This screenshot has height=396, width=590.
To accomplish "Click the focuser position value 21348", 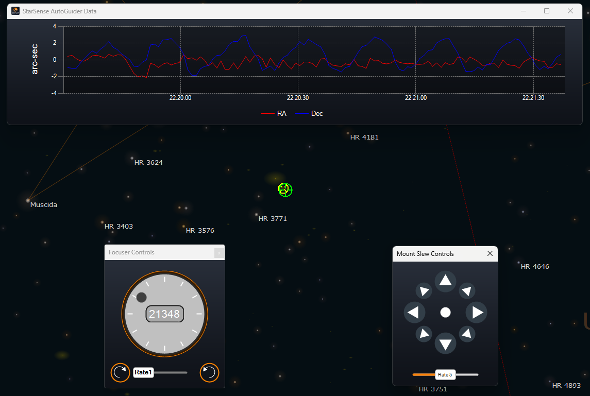I will [x=165, y=314].
